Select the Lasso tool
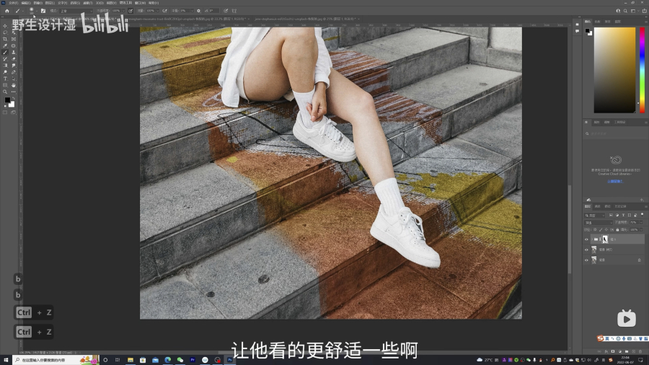Screen dimensions: 649x365 click(5, 32)
